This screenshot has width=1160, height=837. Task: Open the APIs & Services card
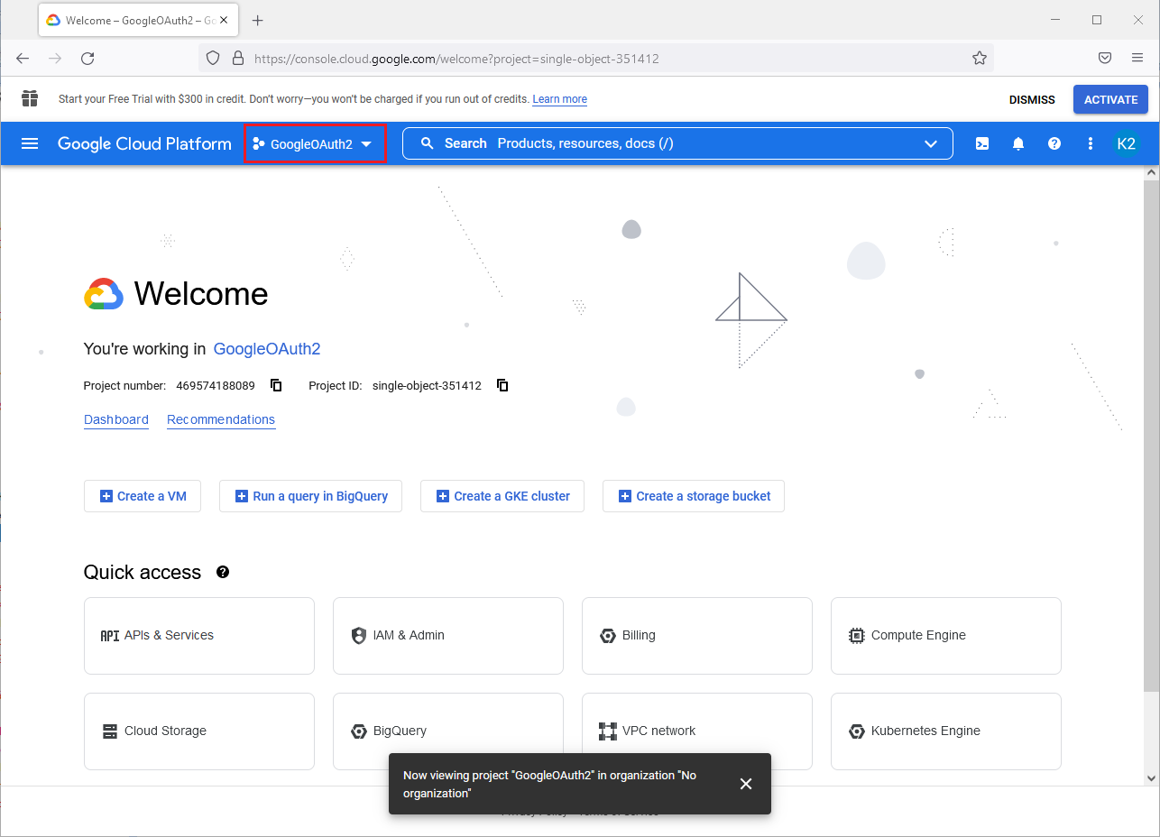[x=199, y=636]
